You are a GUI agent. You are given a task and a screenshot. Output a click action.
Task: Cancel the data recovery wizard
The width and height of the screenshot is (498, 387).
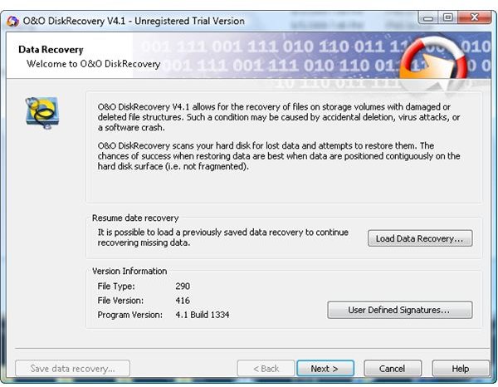tap(393, 369)
